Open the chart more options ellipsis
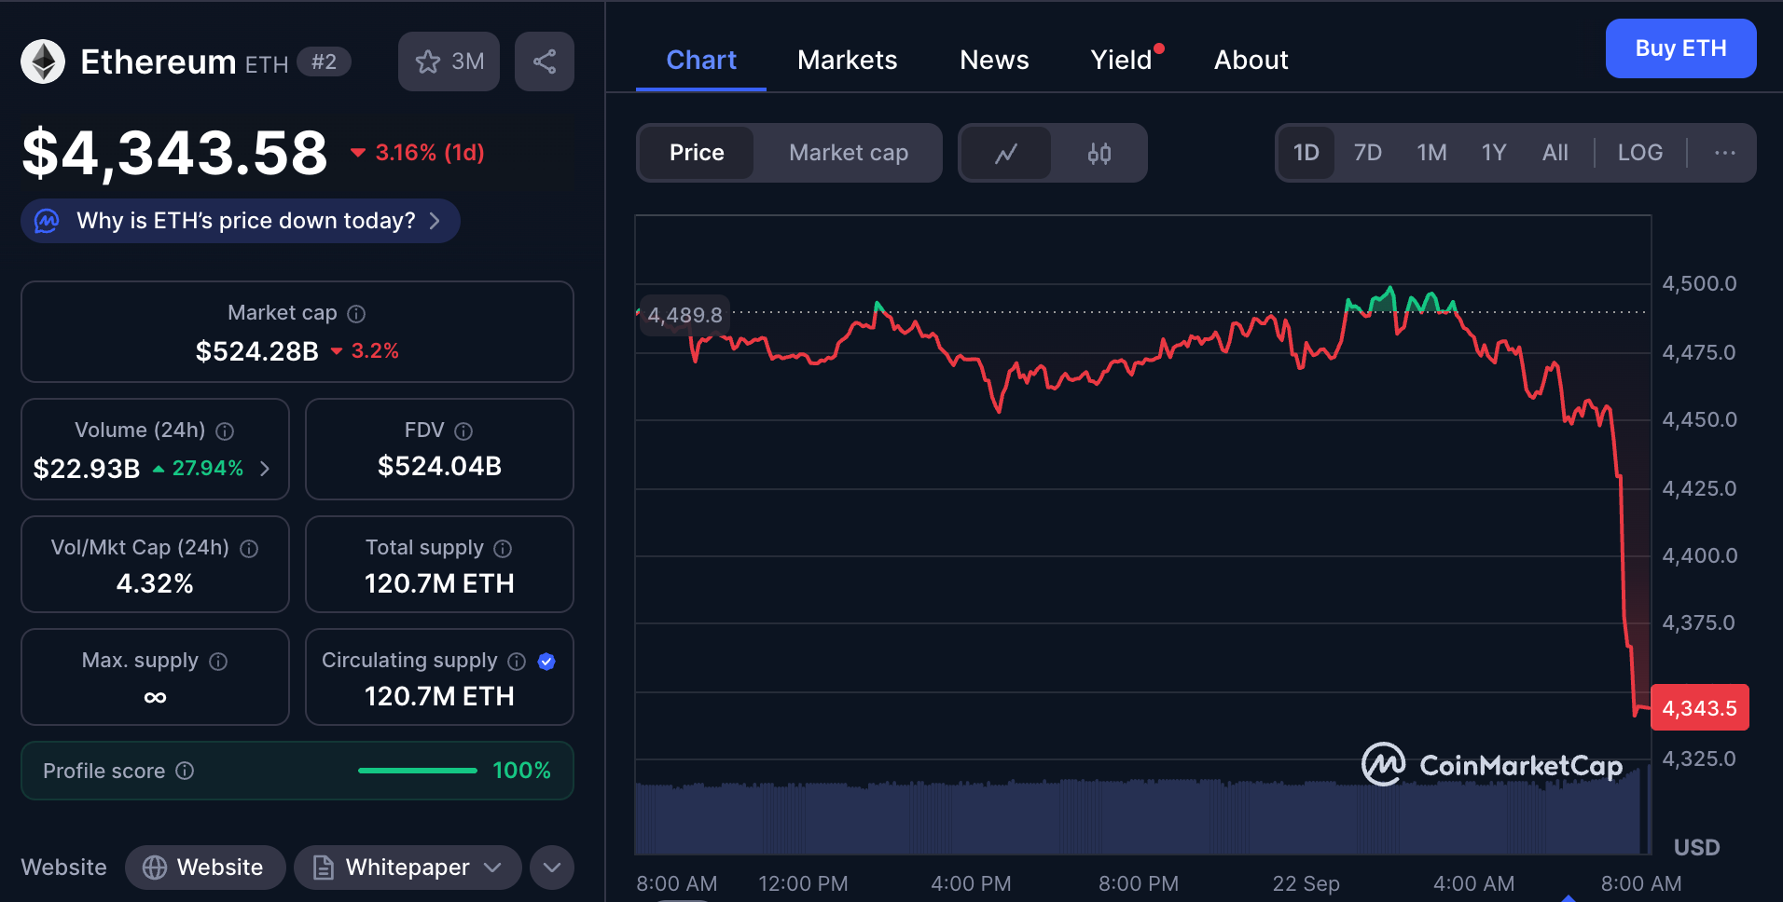 [1724, 153]
